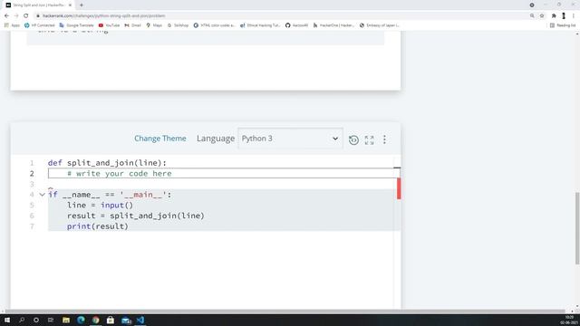Open the Python 3 language dropdown

coord(290,139)
